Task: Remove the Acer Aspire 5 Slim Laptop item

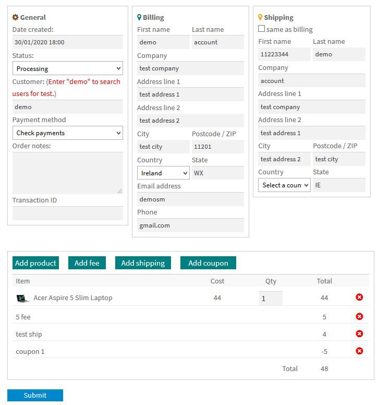Action: [359, 297]
